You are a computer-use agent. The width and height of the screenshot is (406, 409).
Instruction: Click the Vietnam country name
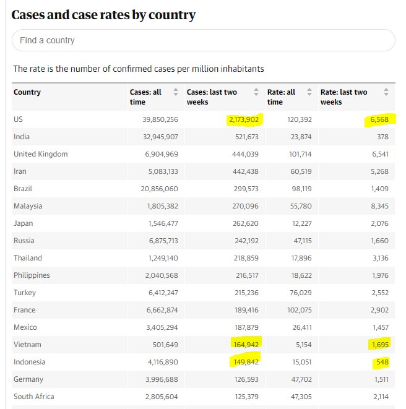click(x=28, y=345)
